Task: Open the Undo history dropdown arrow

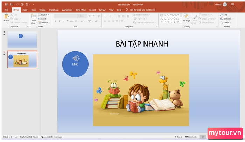Action: click(14, 5)
